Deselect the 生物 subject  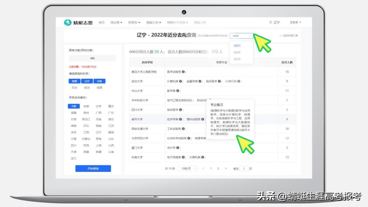click(x=99, y=81)
